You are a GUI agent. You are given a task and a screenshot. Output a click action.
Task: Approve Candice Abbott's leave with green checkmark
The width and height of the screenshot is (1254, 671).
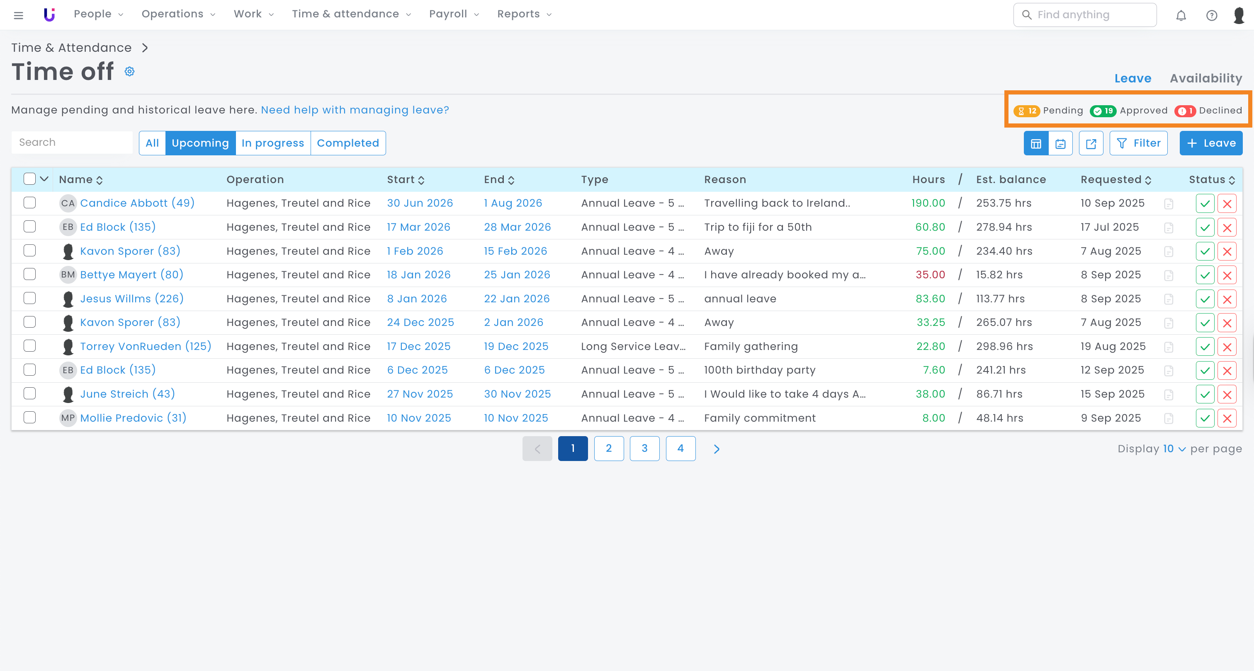click(x=1205, y=204)
